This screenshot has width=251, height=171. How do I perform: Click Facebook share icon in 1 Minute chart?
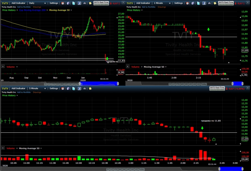coord(204,3)
